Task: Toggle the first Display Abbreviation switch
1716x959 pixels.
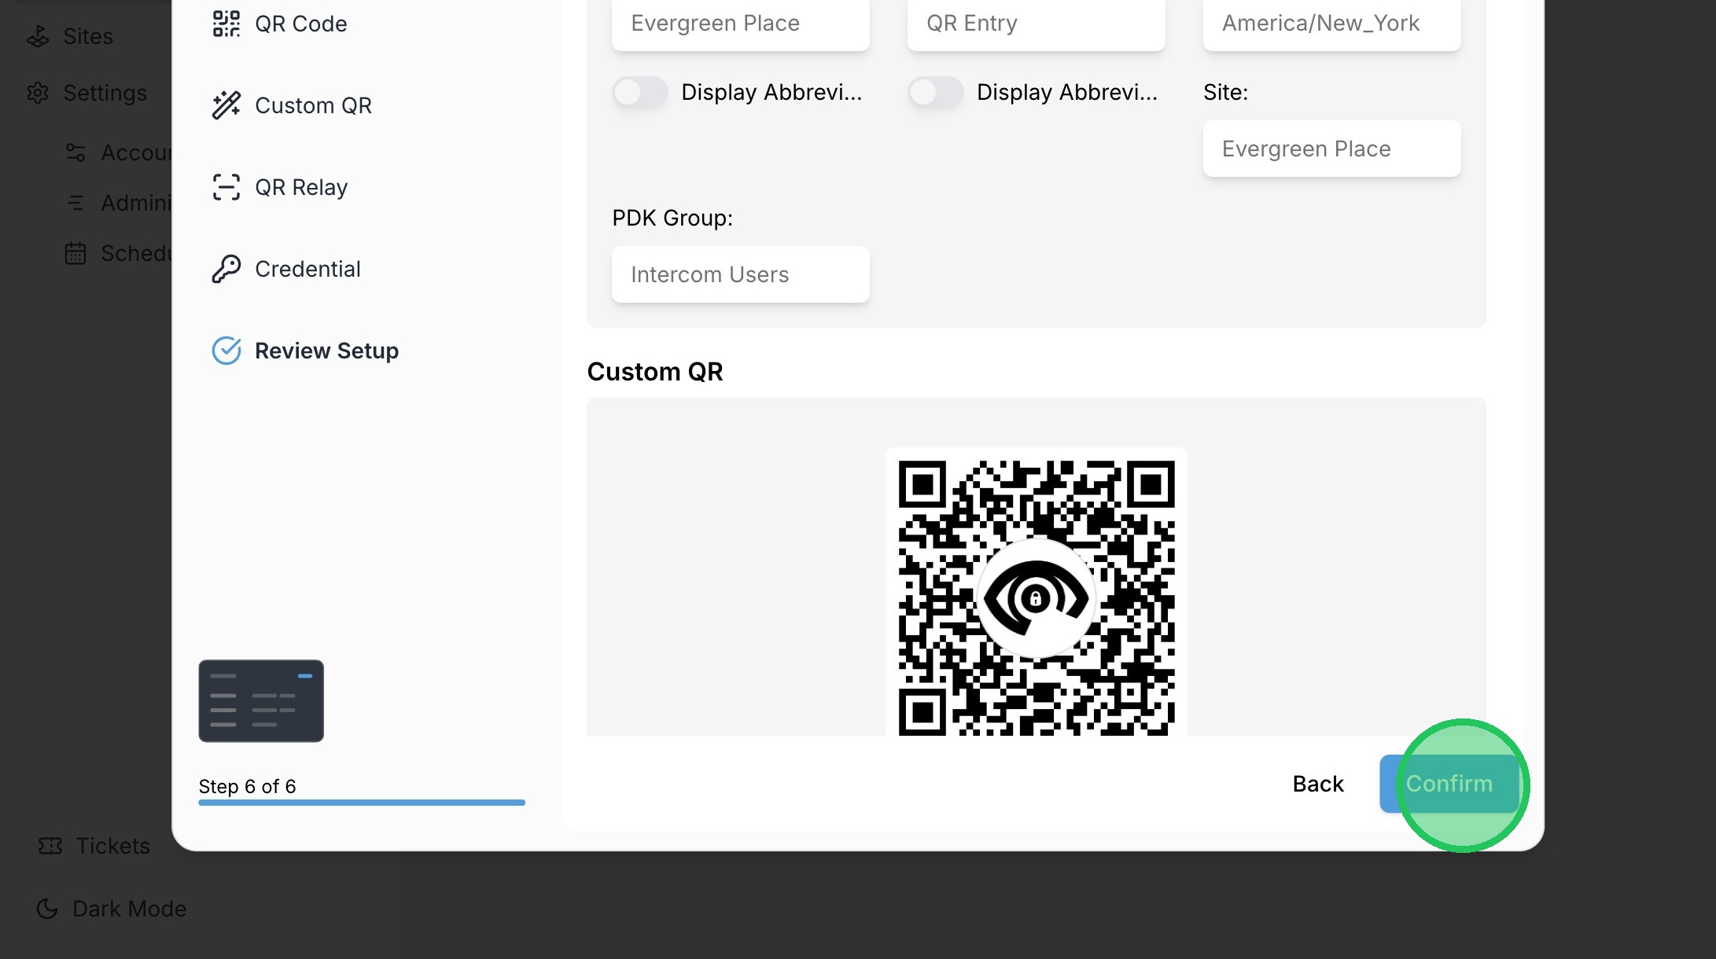Action: pos(640,92)
